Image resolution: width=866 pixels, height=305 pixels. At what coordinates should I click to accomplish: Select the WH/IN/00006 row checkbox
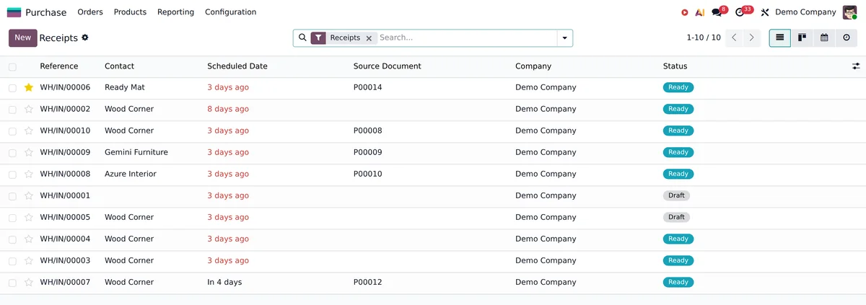coord(12,87)
